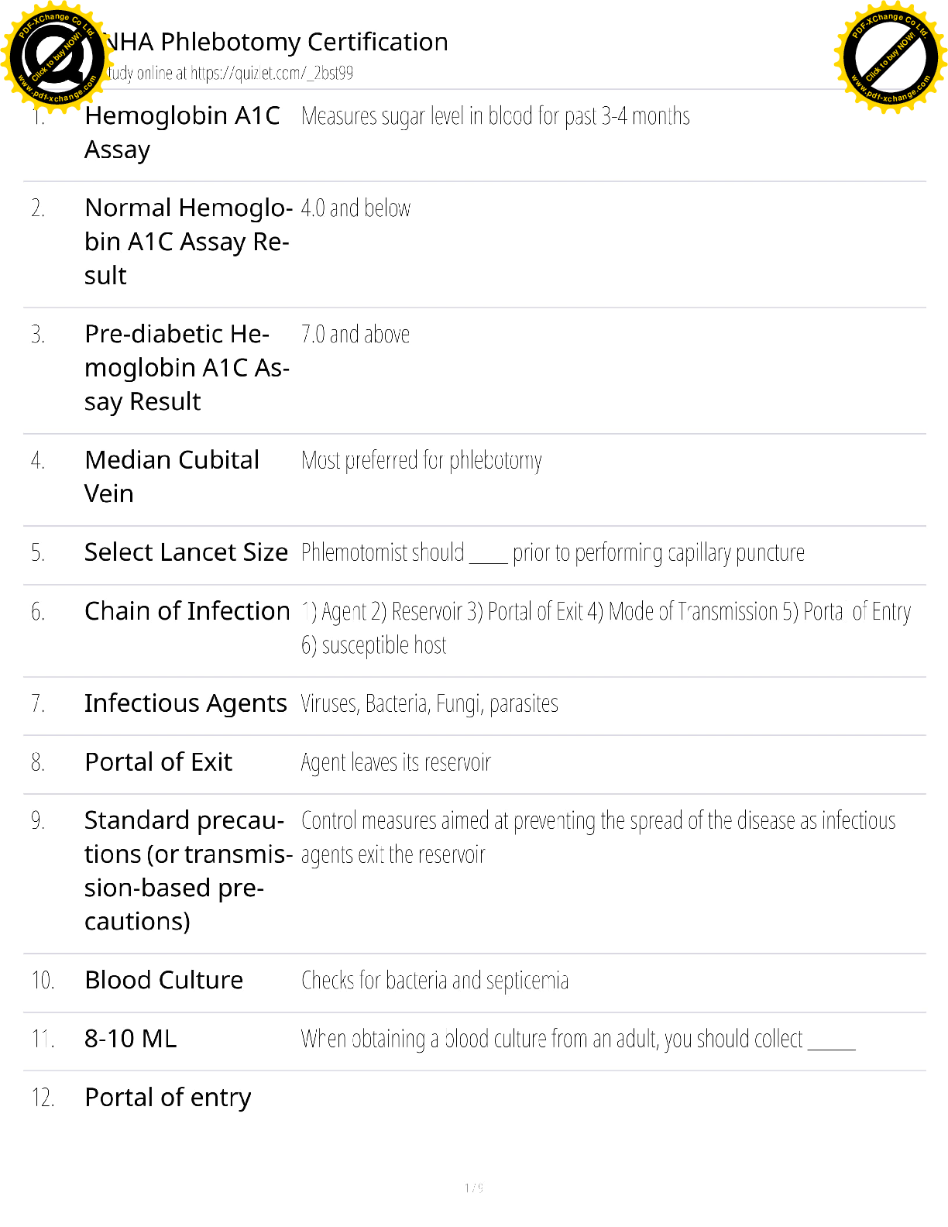Screen dimensions: 948x1227
Task: Click the "Checks for bacteria and septicemia" definition
Action: click(434, 981)
